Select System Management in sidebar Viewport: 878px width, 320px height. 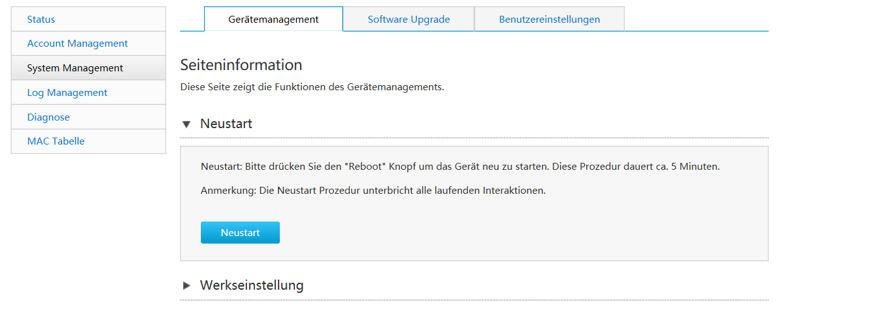pyautogui.click(x=75, y=68)
